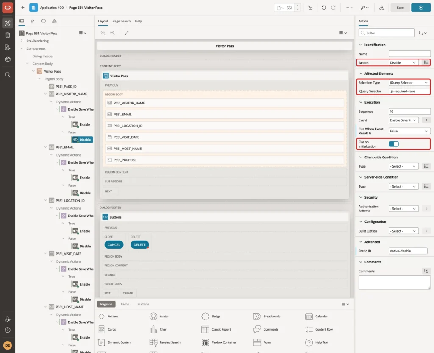Switch to Page Shared Components tab
434x353 pixels.
pos(54,21)
